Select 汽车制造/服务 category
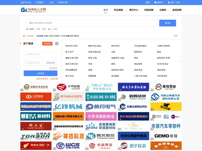The width and height of the screenshot is (202, 151). (x=140, y=46)
